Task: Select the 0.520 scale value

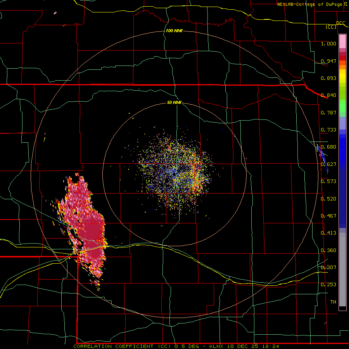Action: pyautogui.click(x=328, y=199)
